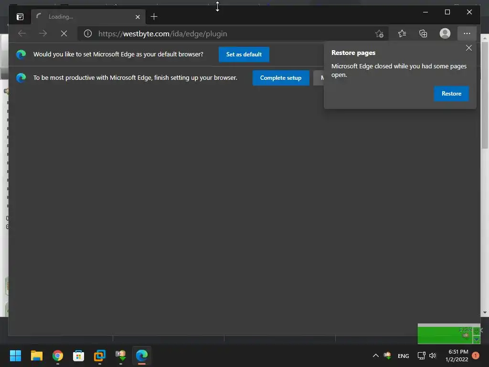Click Set as default button
The width and height of the screenshot is (489, 367).
point(244,54)
